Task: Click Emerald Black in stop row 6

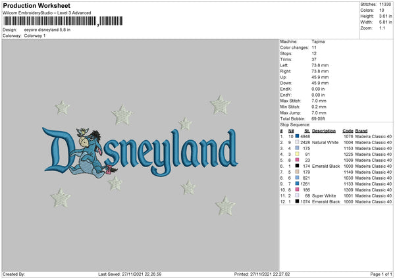Action: coord(326,166)
